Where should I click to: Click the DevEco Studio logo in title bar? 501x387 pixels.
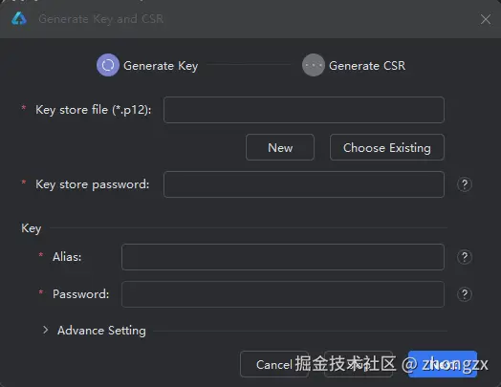click(x=19, y=18)
